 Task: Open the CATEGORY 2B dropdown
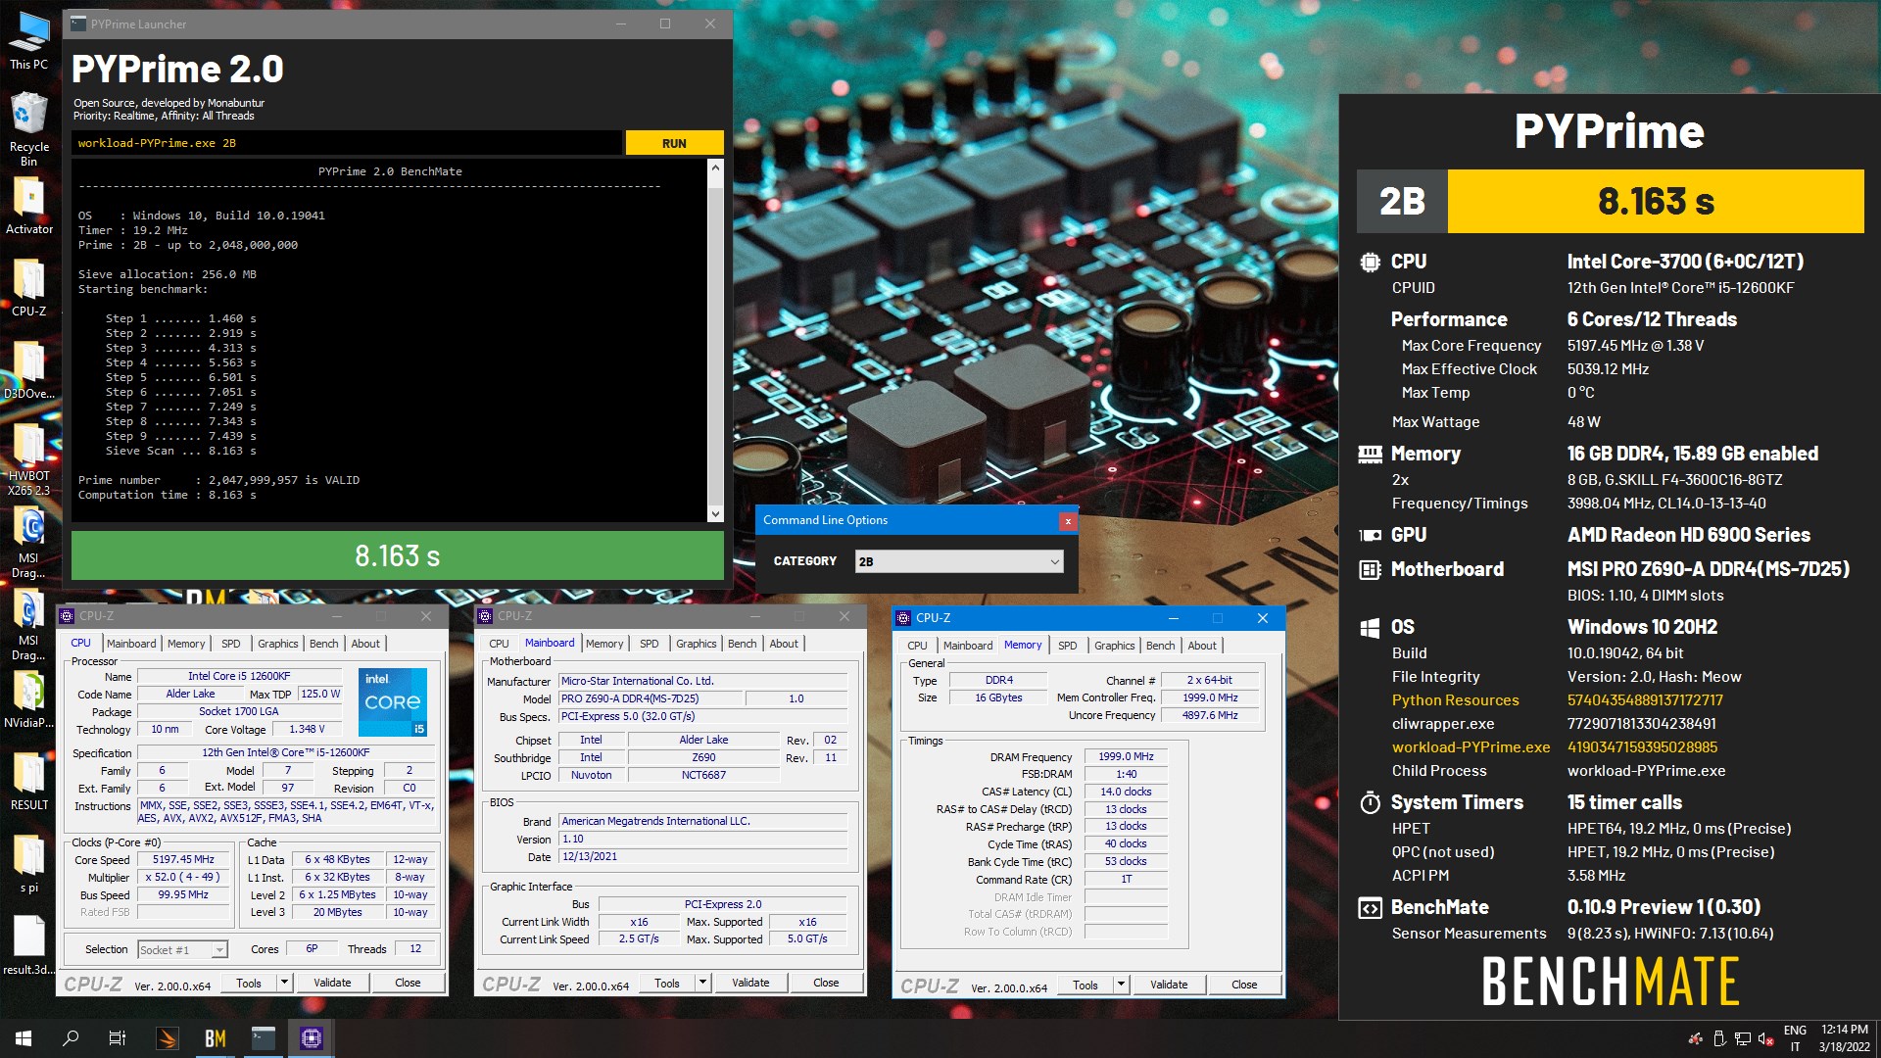pyautogui.click(x=959, y=561)
